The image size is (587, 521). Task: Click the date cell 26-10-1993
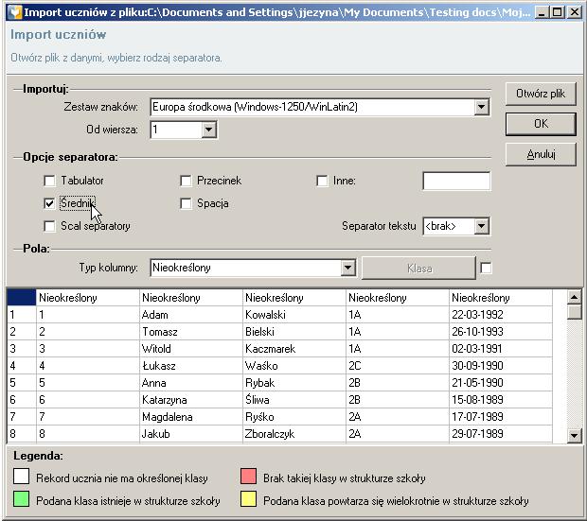(x=501, y=332)
